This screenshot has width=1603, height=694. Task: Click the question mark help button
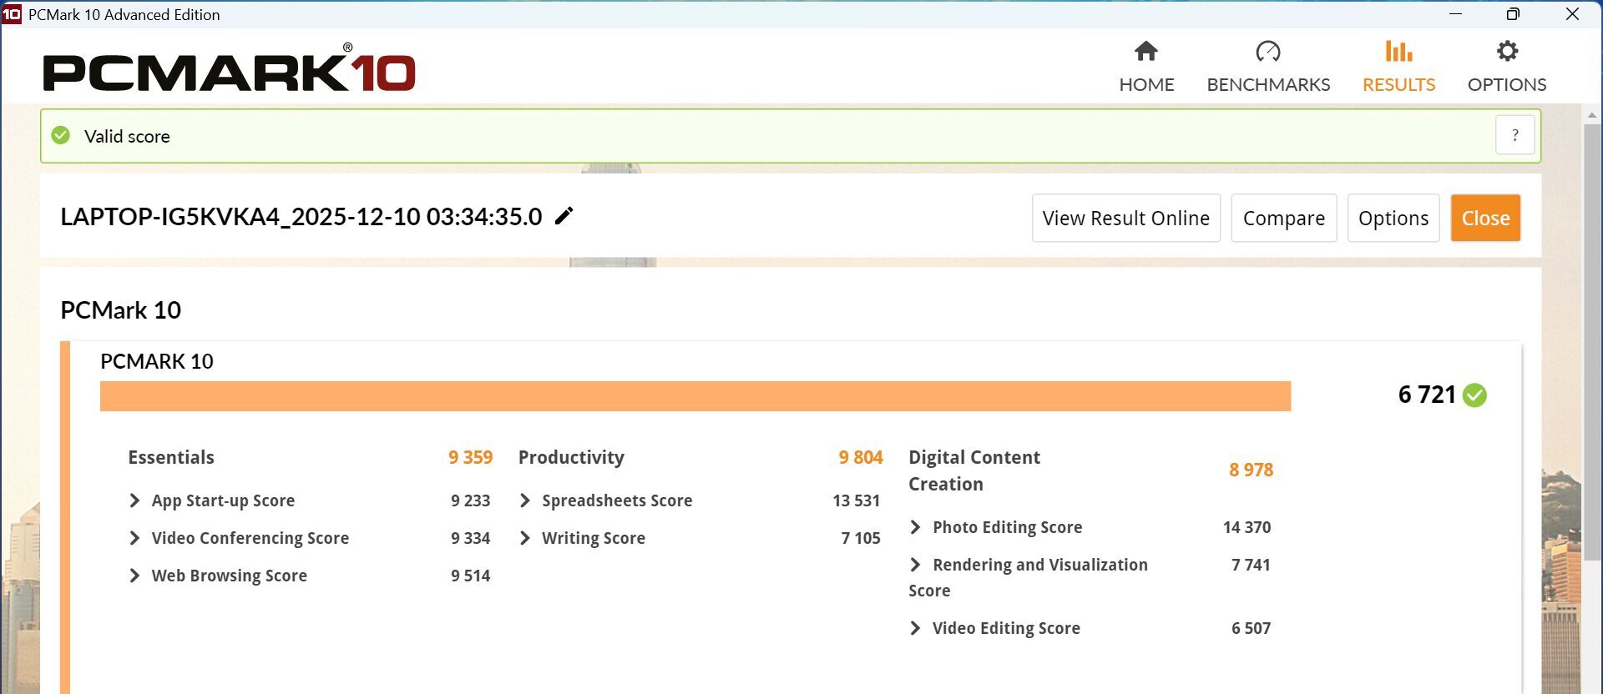1515,135
